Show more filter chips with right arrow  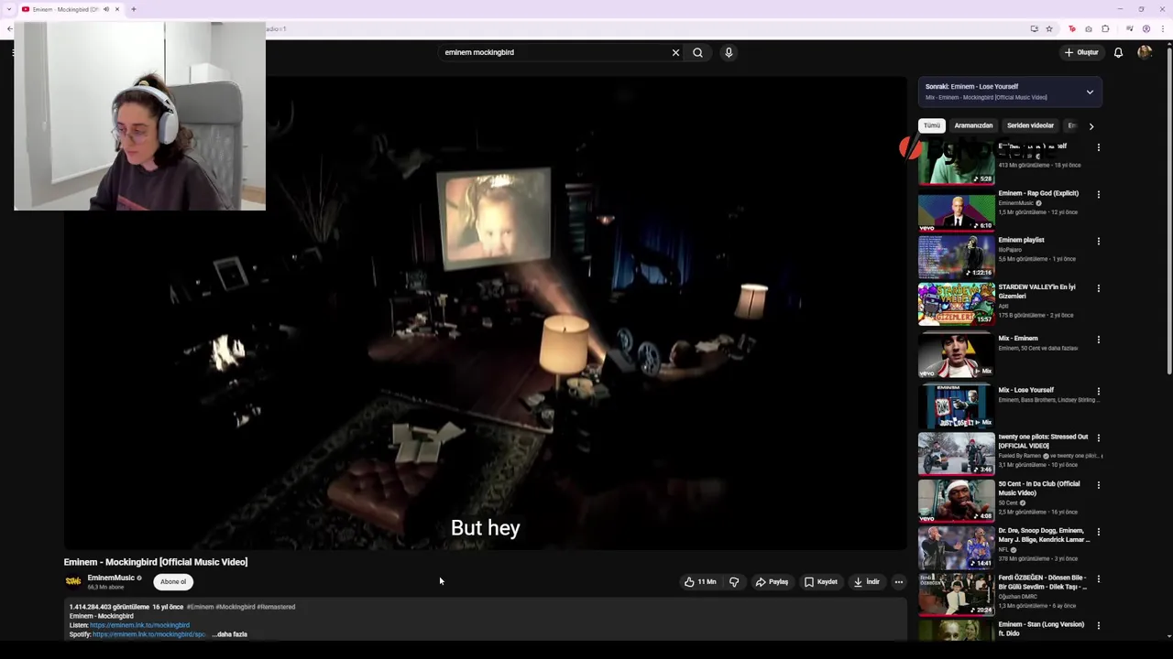[1091, 126]
